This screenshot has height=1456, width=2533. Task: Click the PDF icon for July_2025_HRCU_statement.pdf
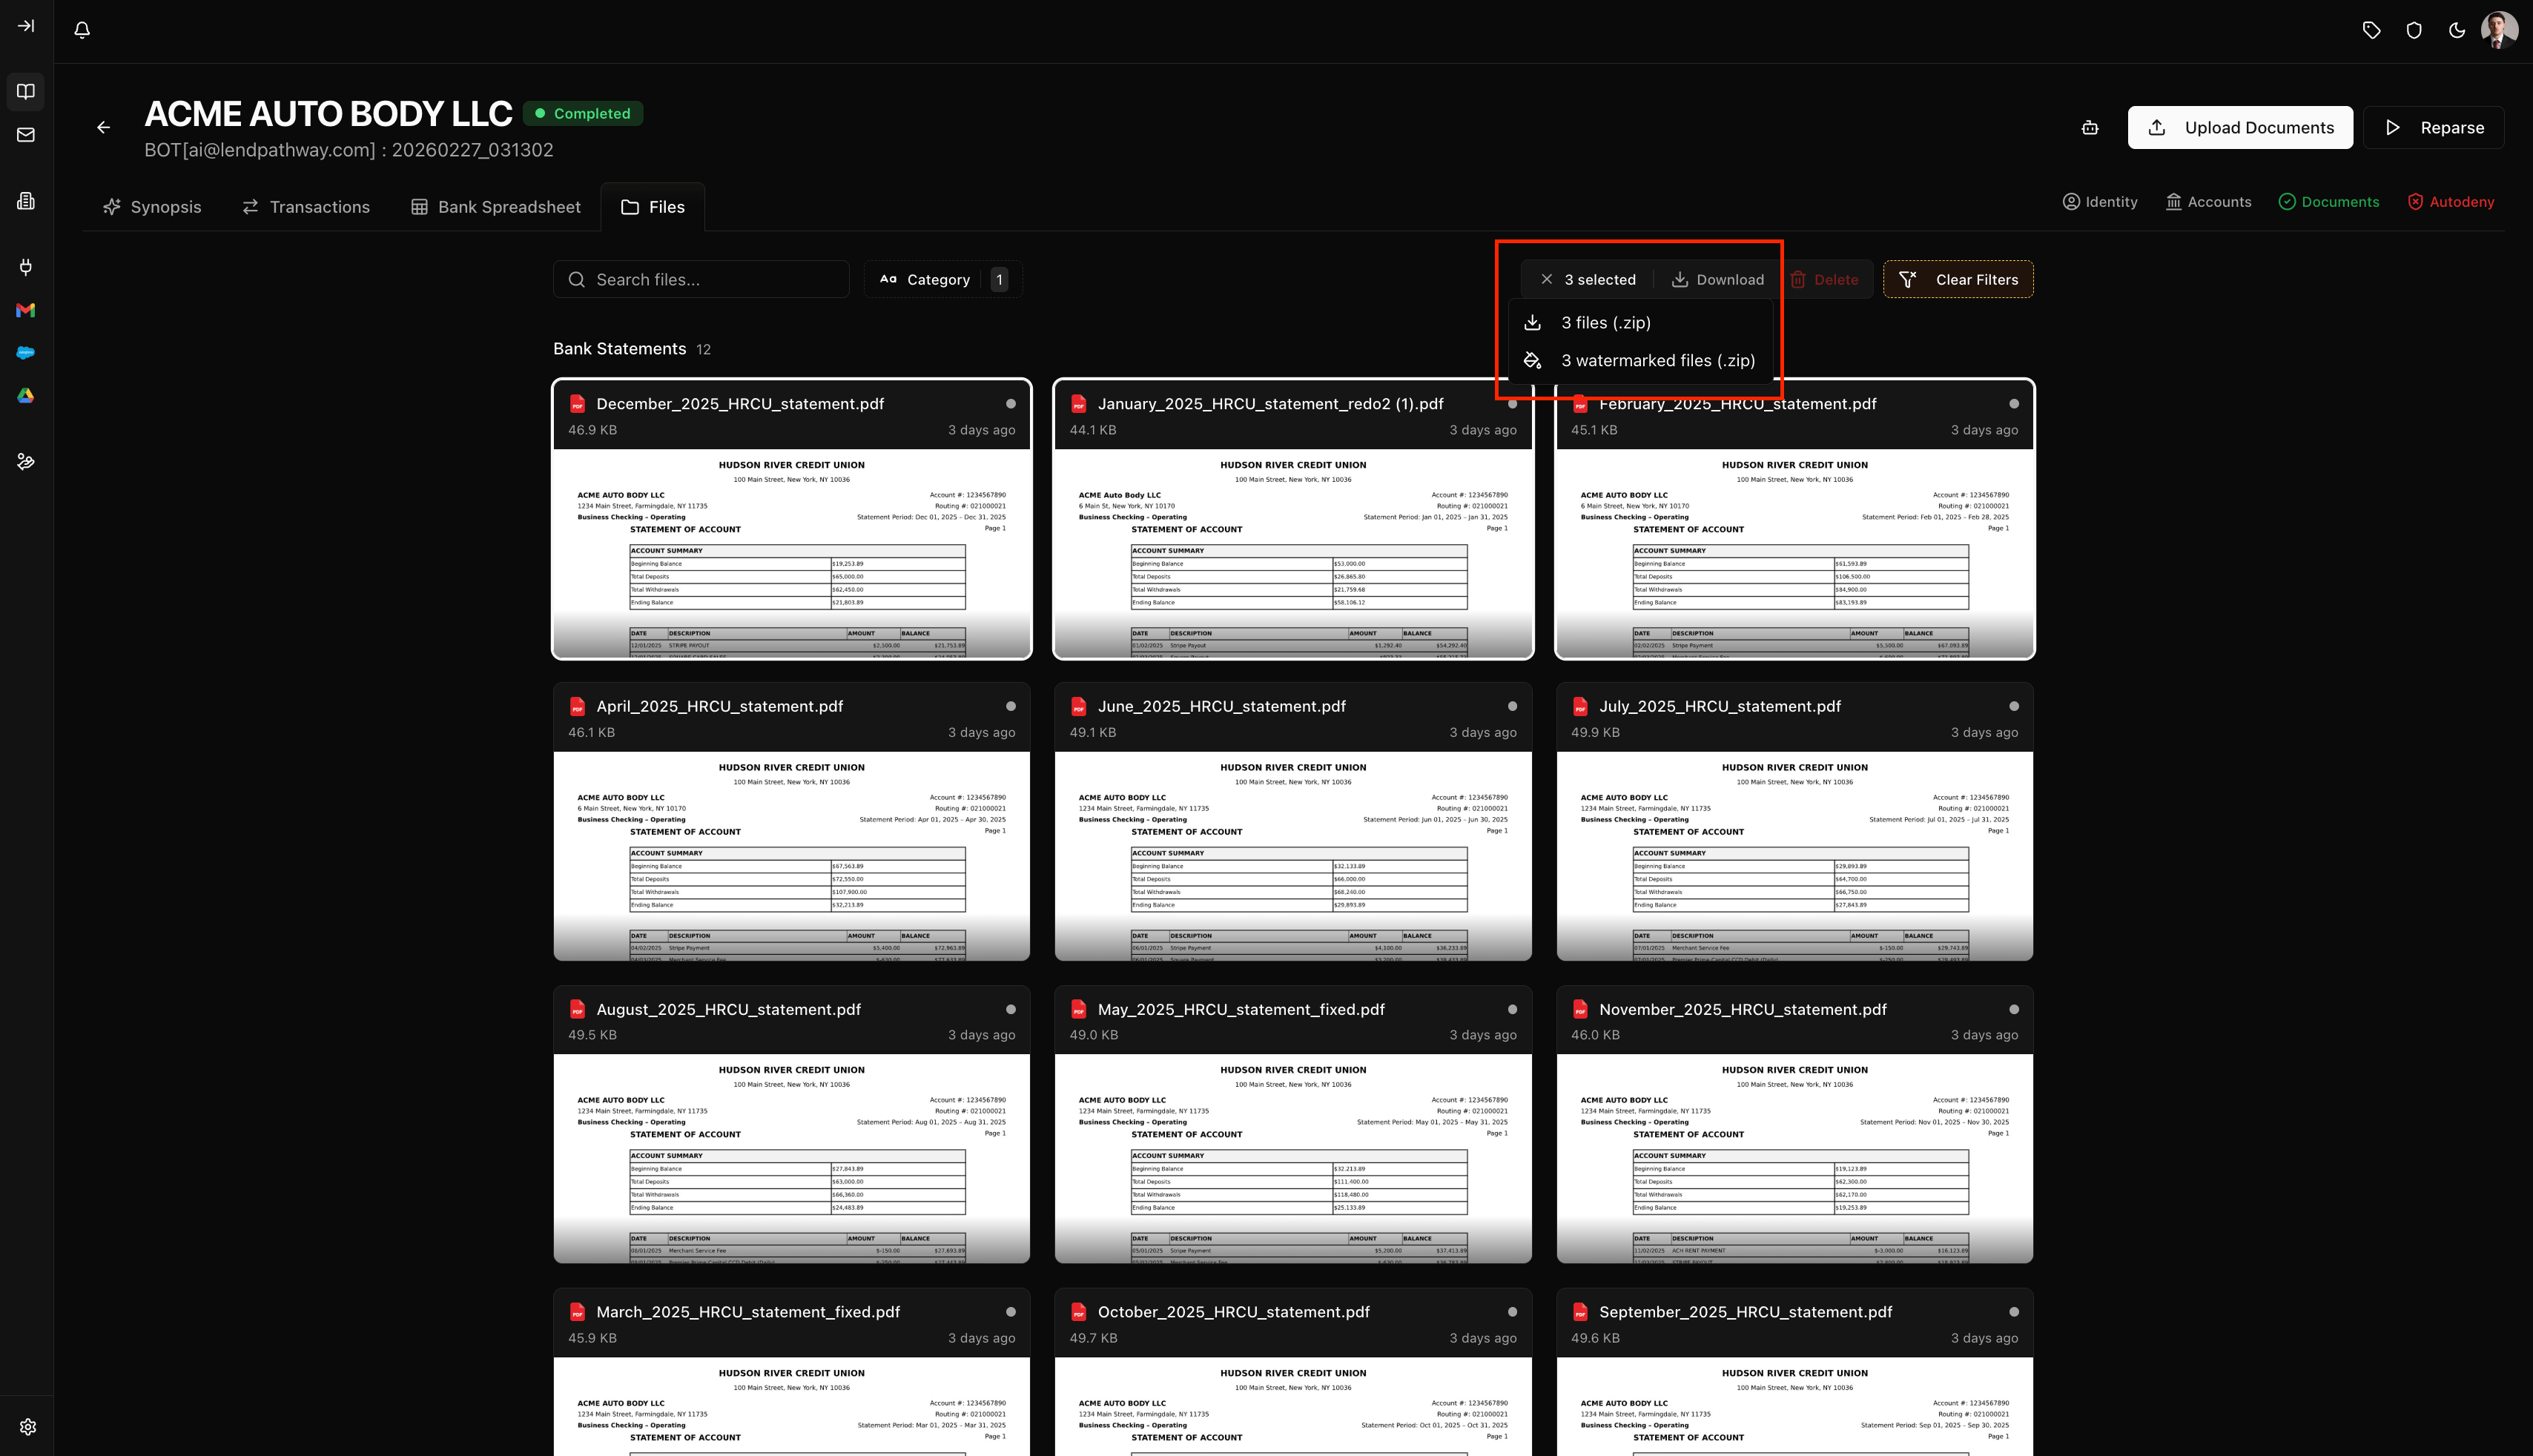(x=1580, y=707)
